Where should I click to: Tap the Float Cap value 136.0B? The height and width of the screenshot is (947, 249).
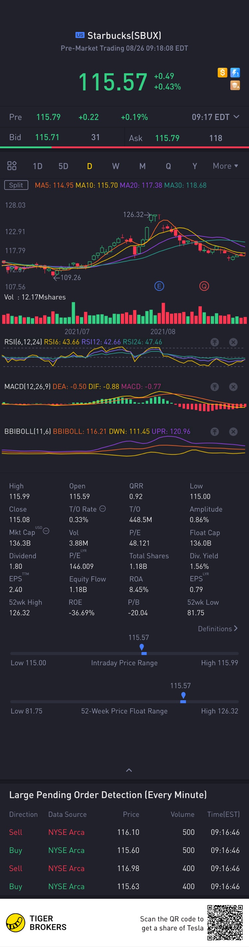201,543
